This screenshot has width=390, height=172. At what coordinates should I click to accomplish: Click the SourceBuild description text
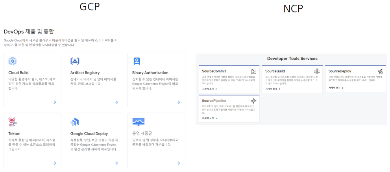pos(292,80)
